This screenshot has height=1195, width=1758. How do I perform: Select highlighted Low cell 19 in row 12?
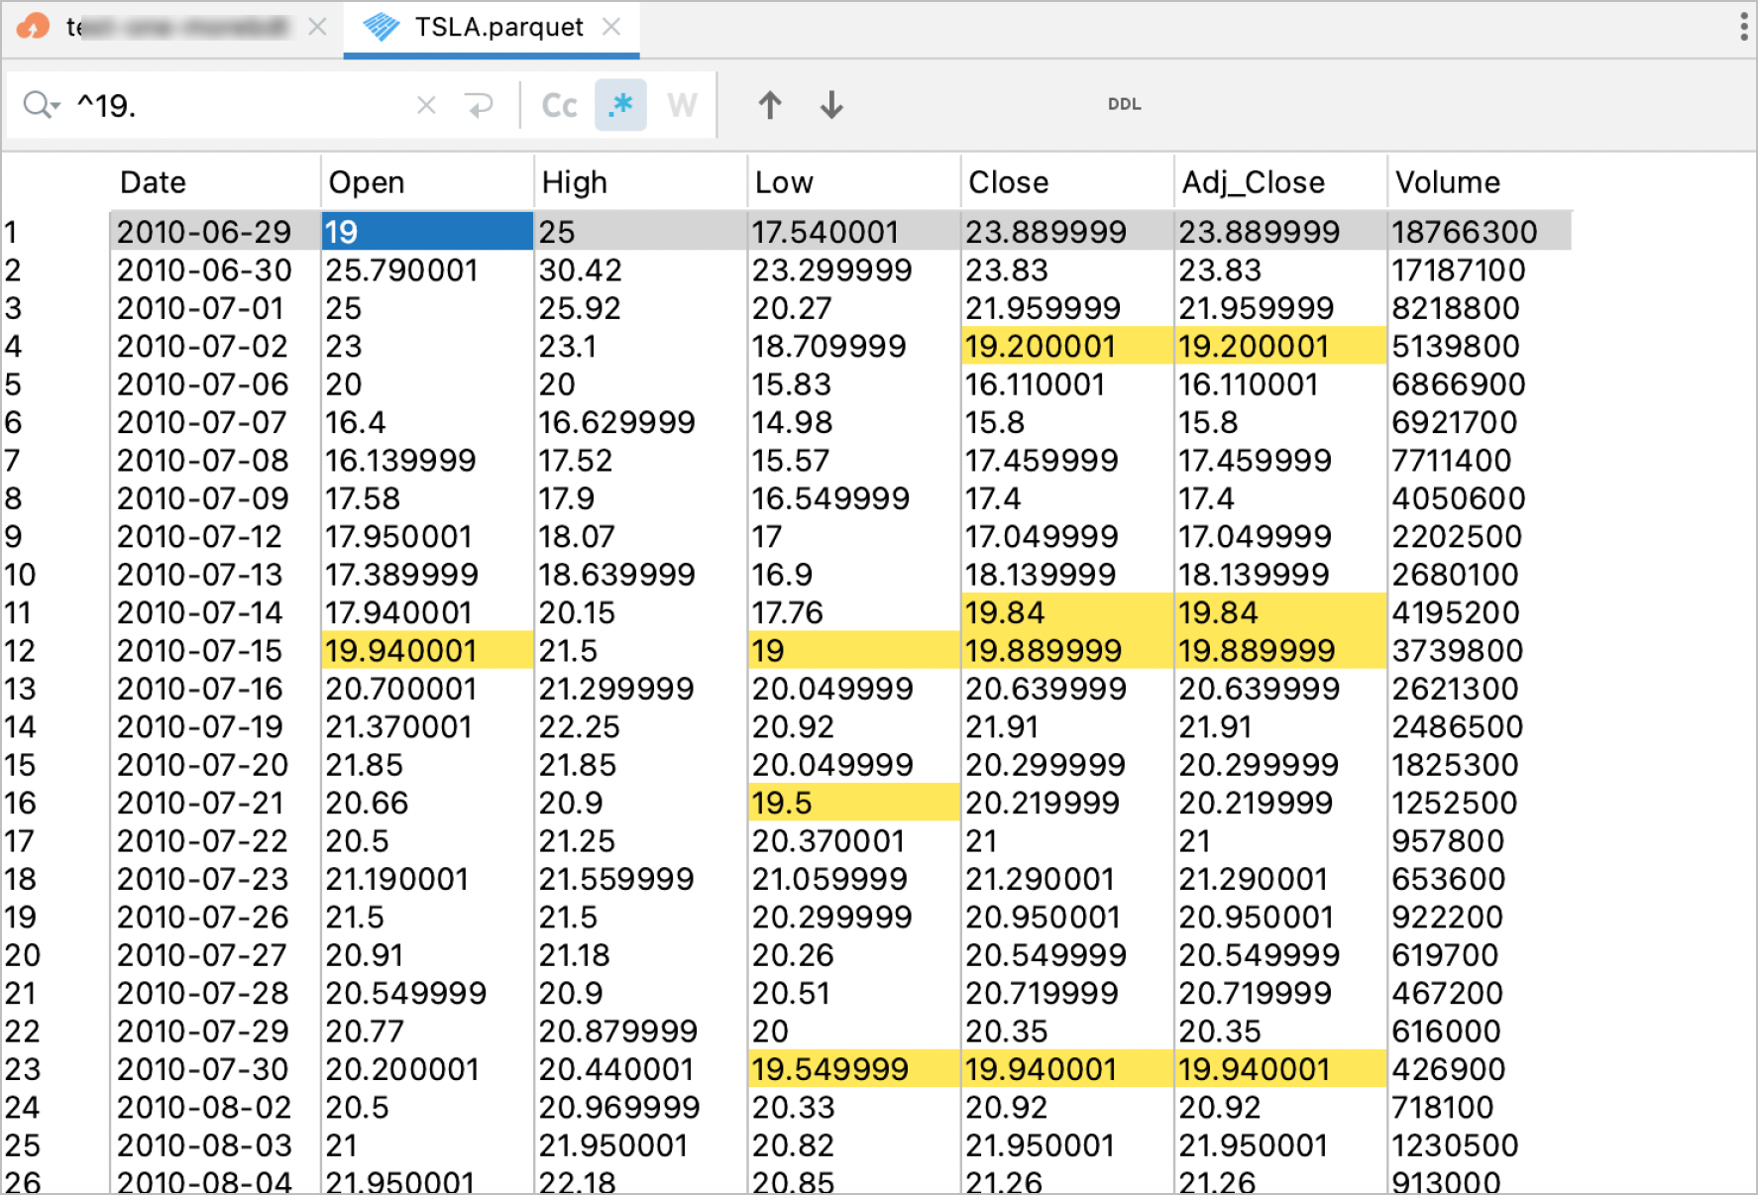tap(854, 651)
